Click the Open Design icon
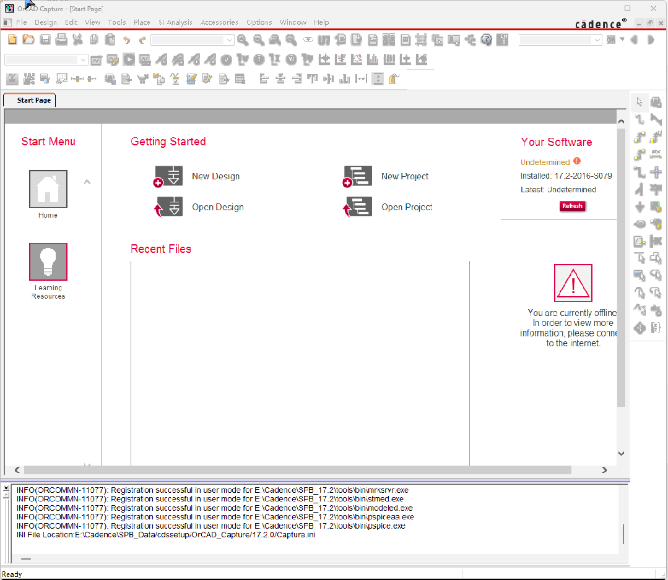The height and width of the screenshot is (580, 668). pyautogui.click(x=168, y=207)
